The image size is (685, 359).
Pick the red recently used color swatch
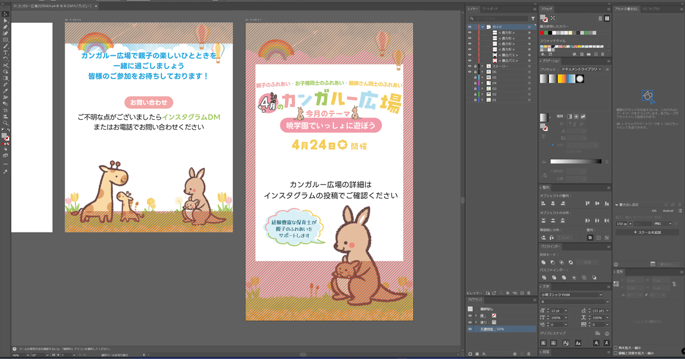point(542,32)
